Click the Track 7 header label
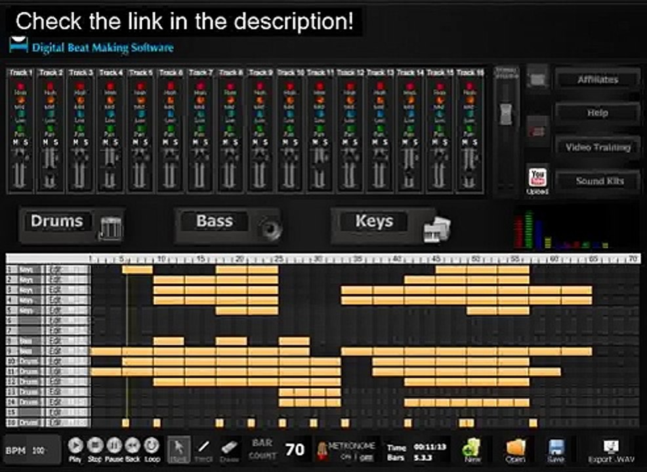 (201, 73)
